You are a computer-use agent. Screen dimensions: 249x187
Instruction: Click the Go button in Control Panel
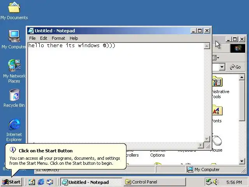[235, 67]
